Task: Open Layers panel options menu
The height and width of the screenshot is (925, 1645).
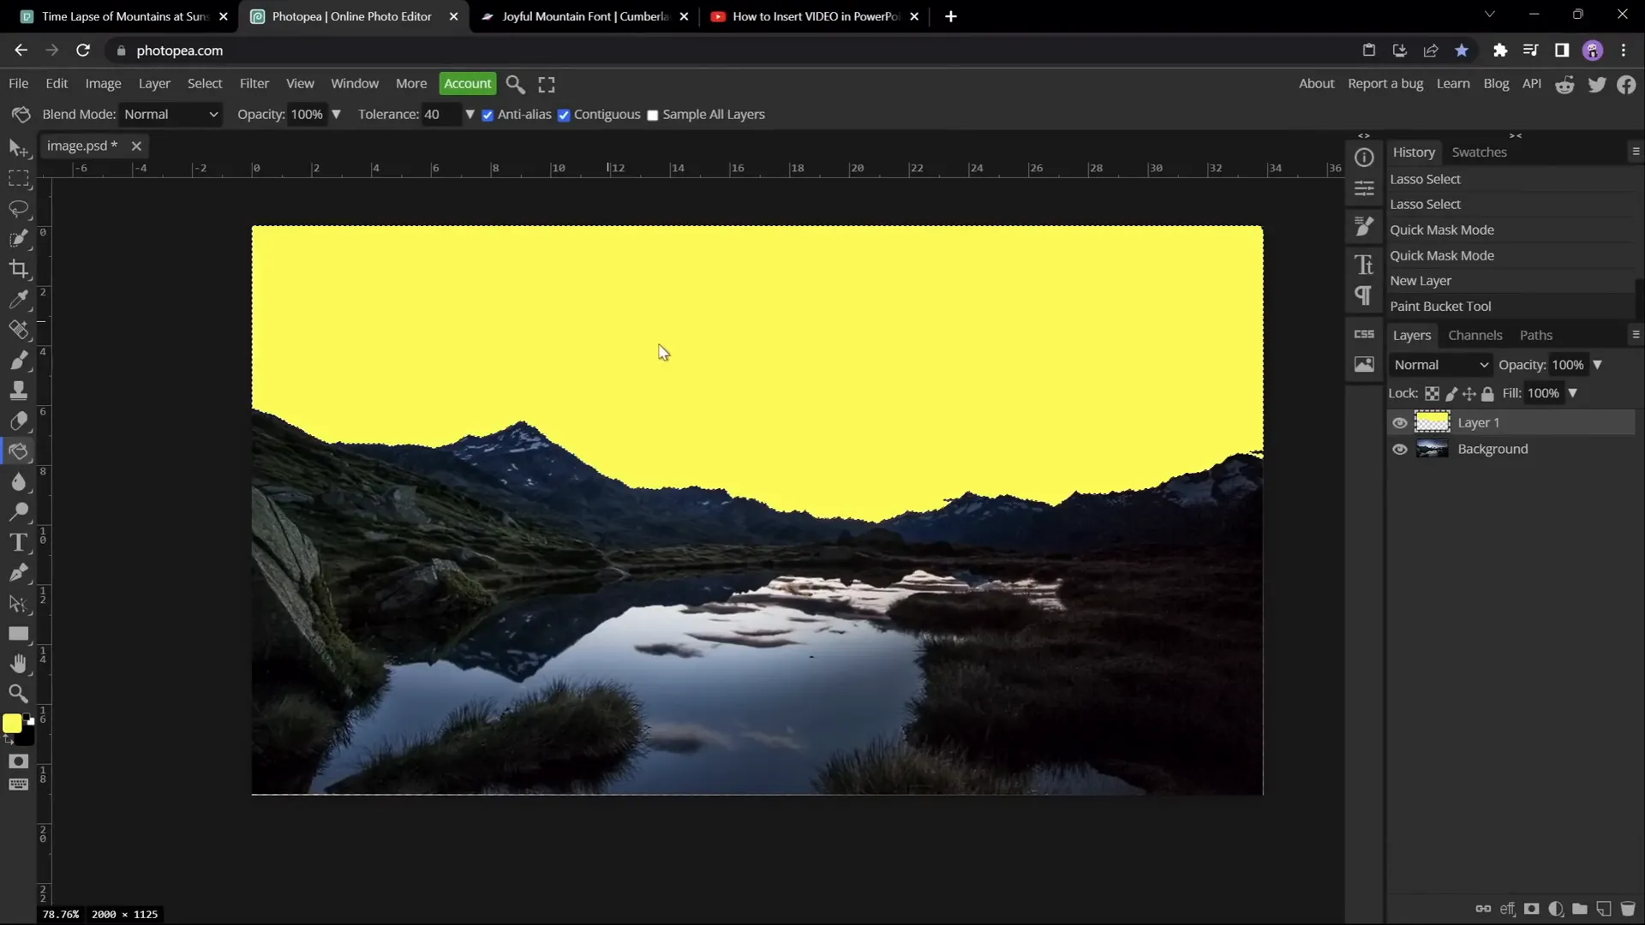Action: point(1636,335)
